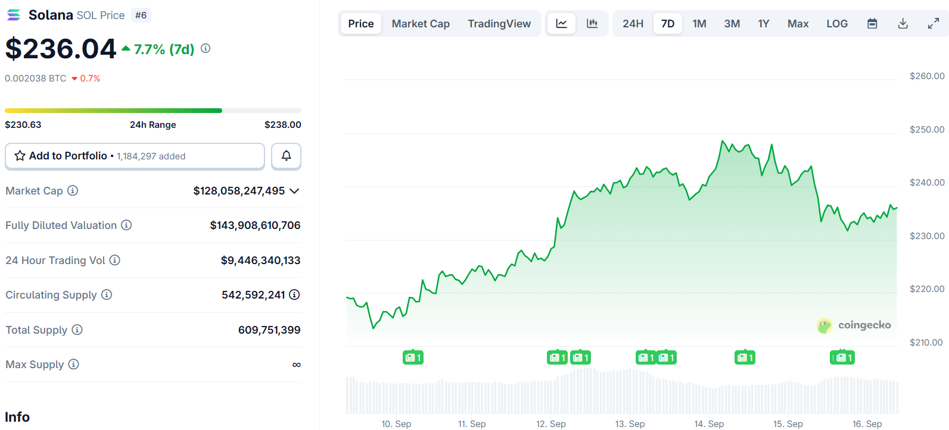Open second news marker near 13. Sep
This screenshot has width=949, height=430.
click(x=667, y=357)
